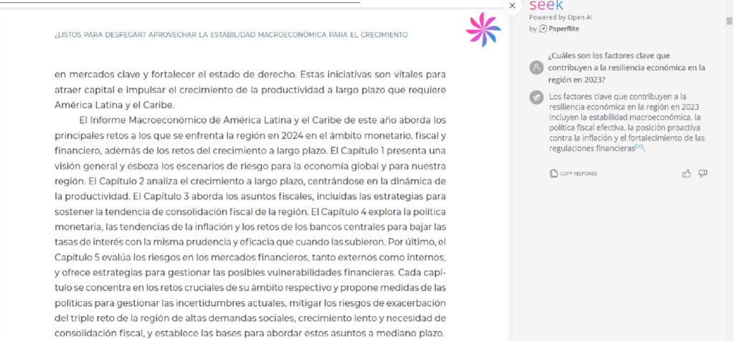
Task: Click the user question about resiliencia económica
Action: click(x=626, y=67)
